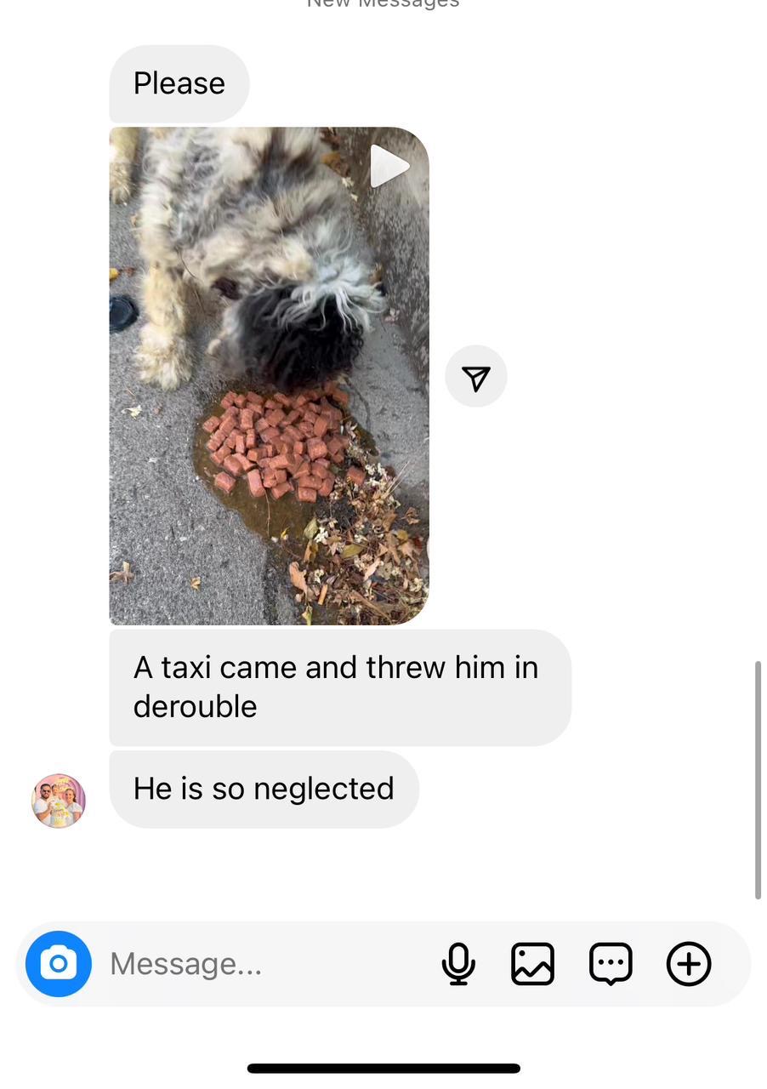This screenshot has height=1089, width=767.
Task: Tap the plus circle for more options
Action: click(x=689, y=964)
